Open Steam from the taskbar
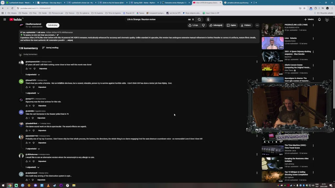 tap(54, 185)
